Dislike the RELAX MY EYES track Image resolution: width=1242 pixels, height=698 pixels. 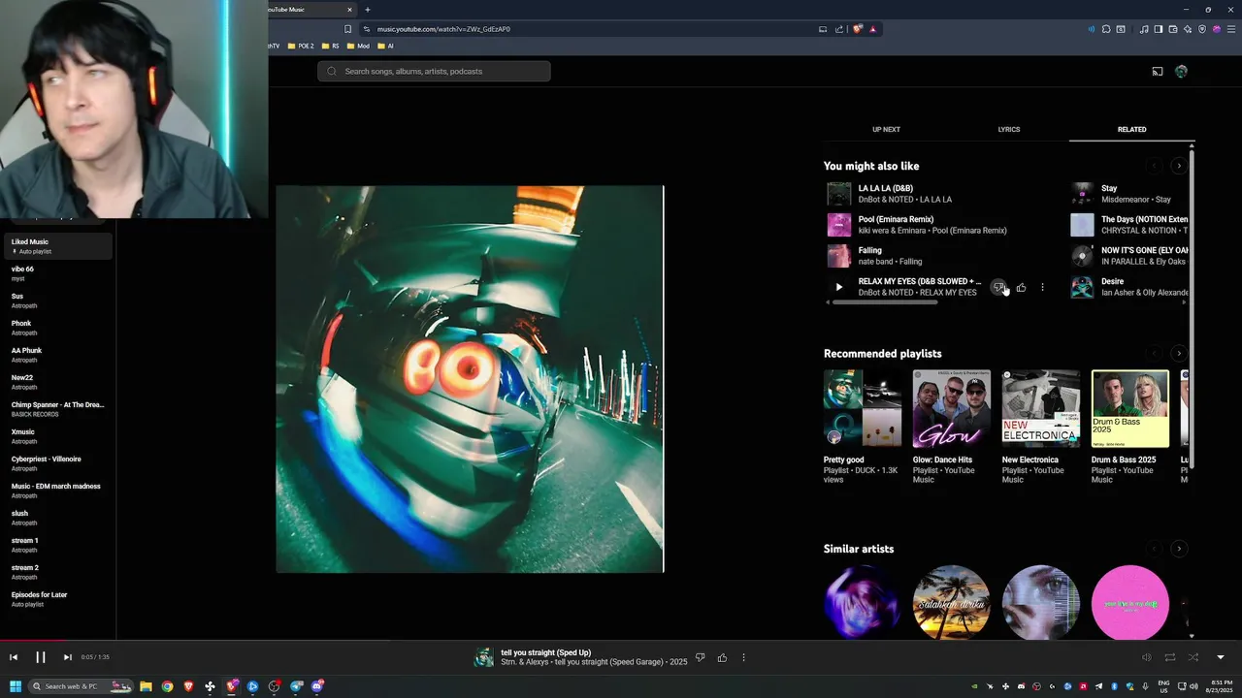(998, 287)
